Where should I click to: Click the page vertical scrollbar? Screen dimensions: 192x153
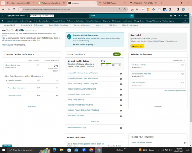pyautogui.click(x=191, y=69)
